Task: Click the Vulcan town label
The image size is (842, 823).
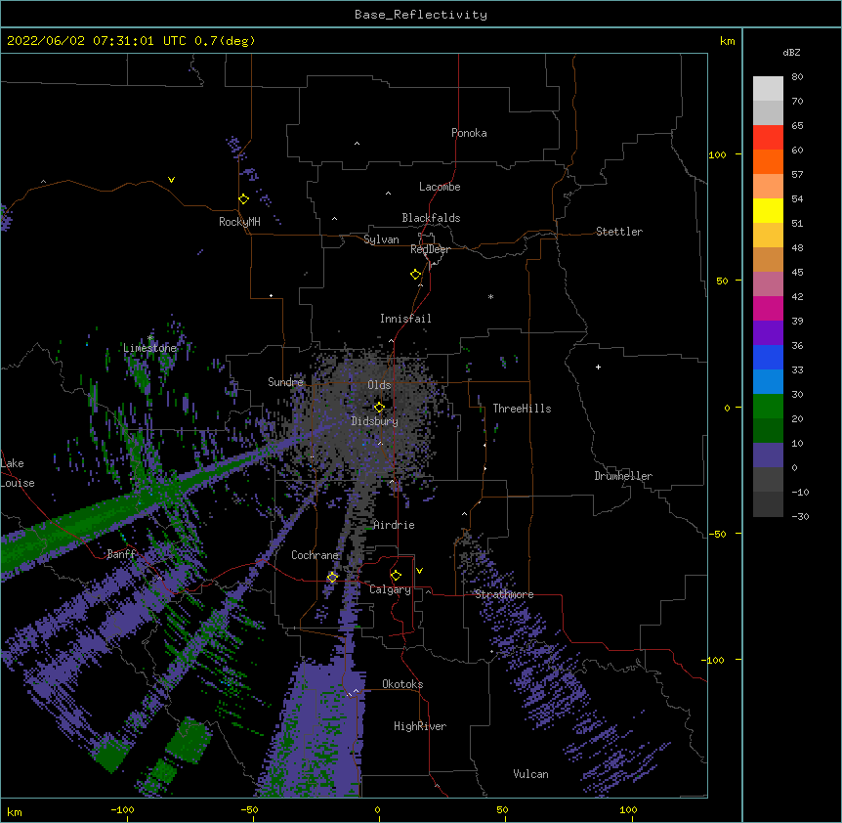Action: click(x=530, y=774)
